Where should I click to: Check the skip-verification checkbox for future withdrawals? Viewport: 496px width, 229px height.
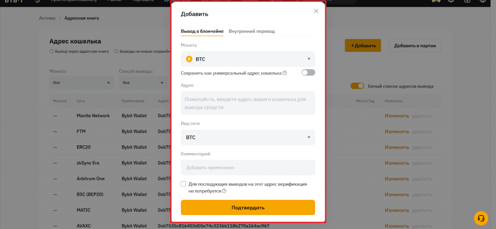(184, 184)
